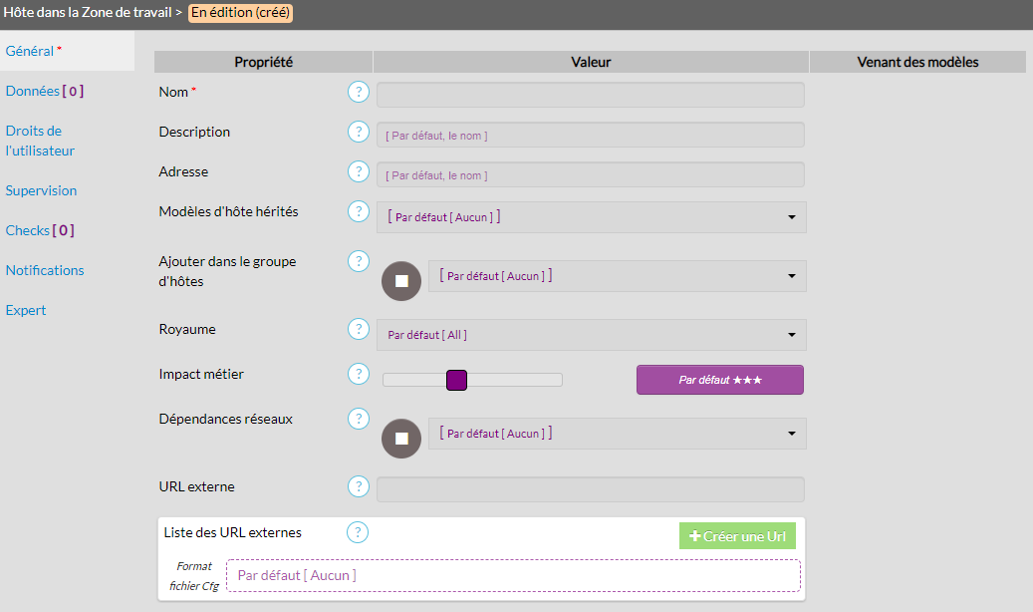The height and width of the screenshot is (612, 1033).
Task: Click the Impact métier slider handle
Action: 456,380
